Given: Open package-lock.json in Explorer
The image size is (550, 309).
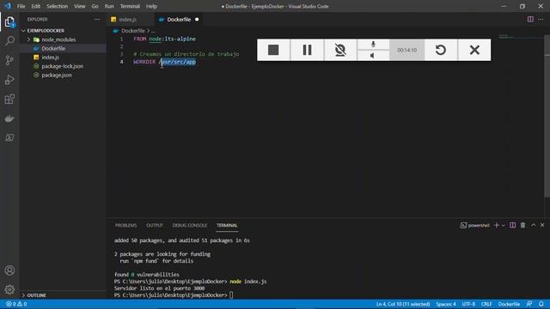Looking at the screenshot, I should point(63,66).
